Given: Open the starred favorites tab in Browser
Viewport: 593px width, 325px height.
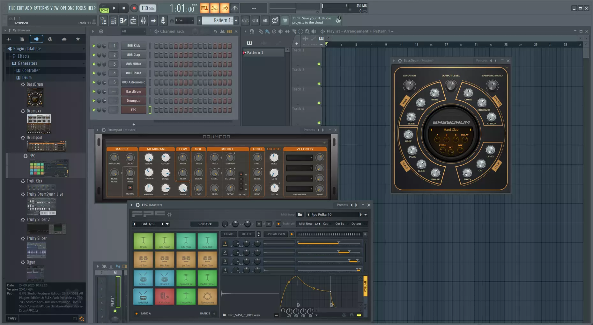Looking at the screenshot, I should (78, 39).
